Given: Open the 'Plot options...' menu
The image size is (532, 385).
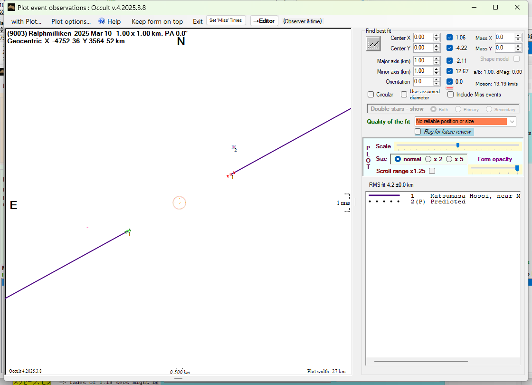Looking at the screenshot, I should tap(71, 21).
